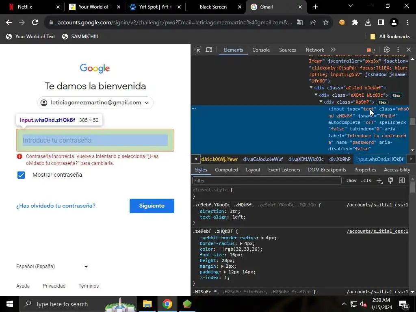The image size is (416, 312).
Task: Open DevTools customize three-dot menu
Action: (x=398, y=50)
